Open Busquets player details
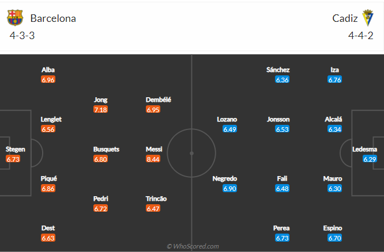The image size is (384, 252). [106, 149]
